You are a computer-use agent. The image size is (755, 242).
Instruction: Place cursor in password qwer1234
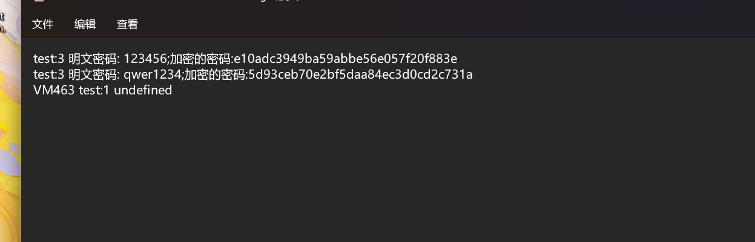pyautogui.click(x=151, y=74)
